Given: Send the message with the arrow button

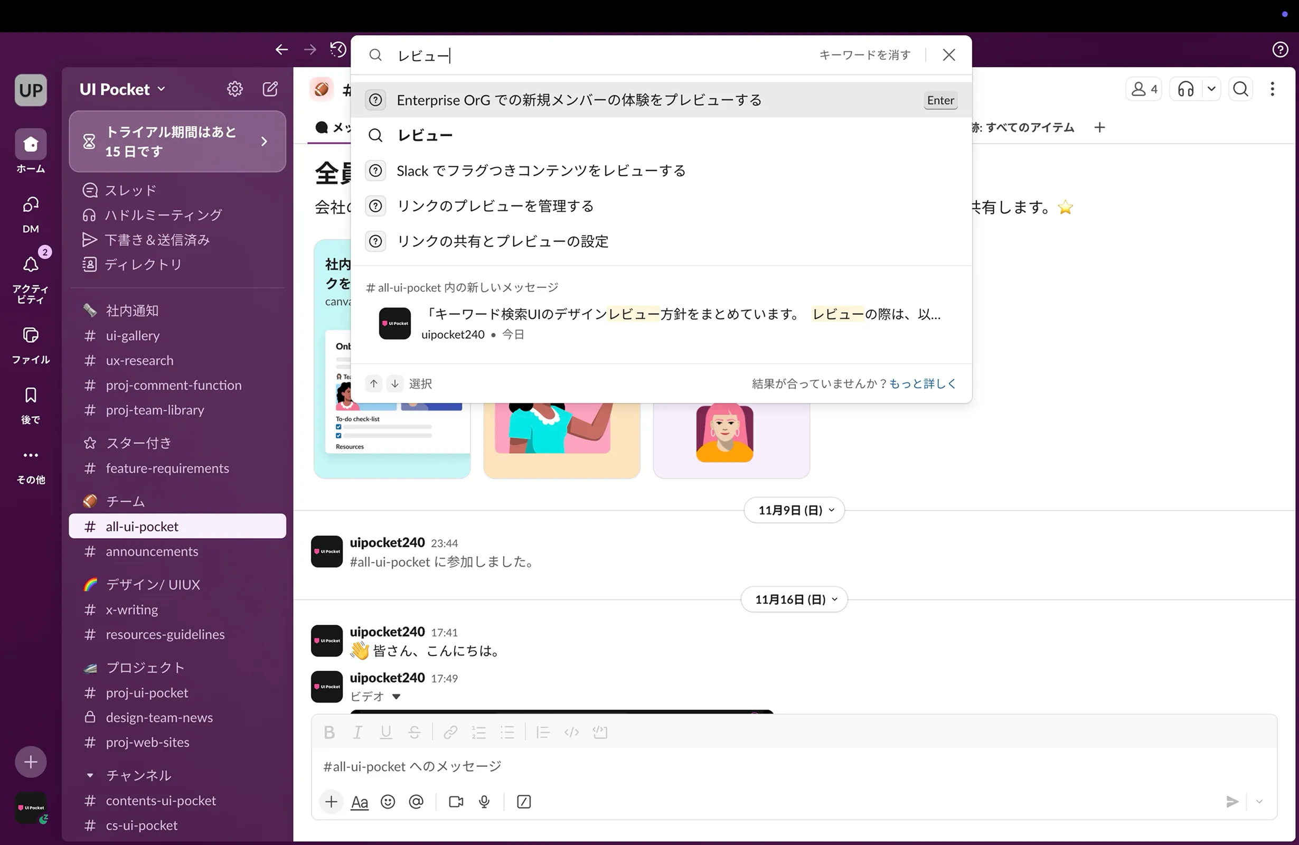Looking at the screenshot, I should (1232, 801).
